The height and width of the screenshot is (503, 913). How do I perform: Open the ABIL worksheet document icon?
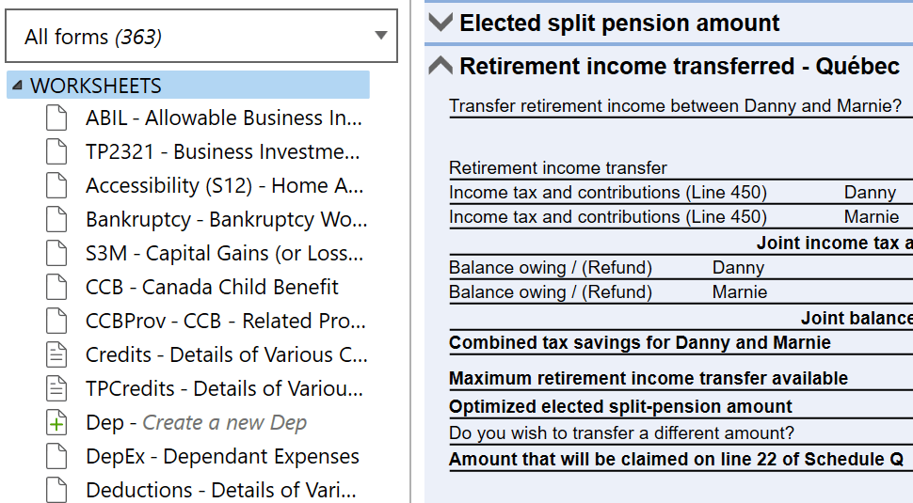(56, 118)
